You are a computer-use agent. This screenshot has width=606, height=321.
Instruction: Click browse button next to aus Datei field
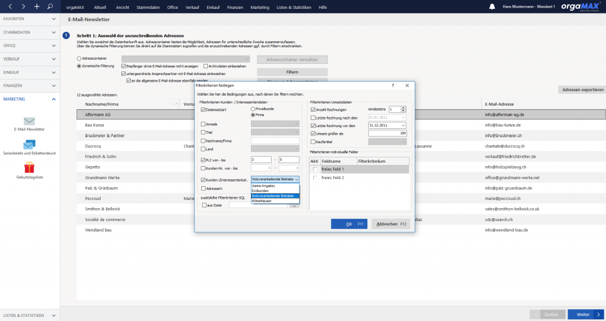pyautogui.click(x=295, y=206)
